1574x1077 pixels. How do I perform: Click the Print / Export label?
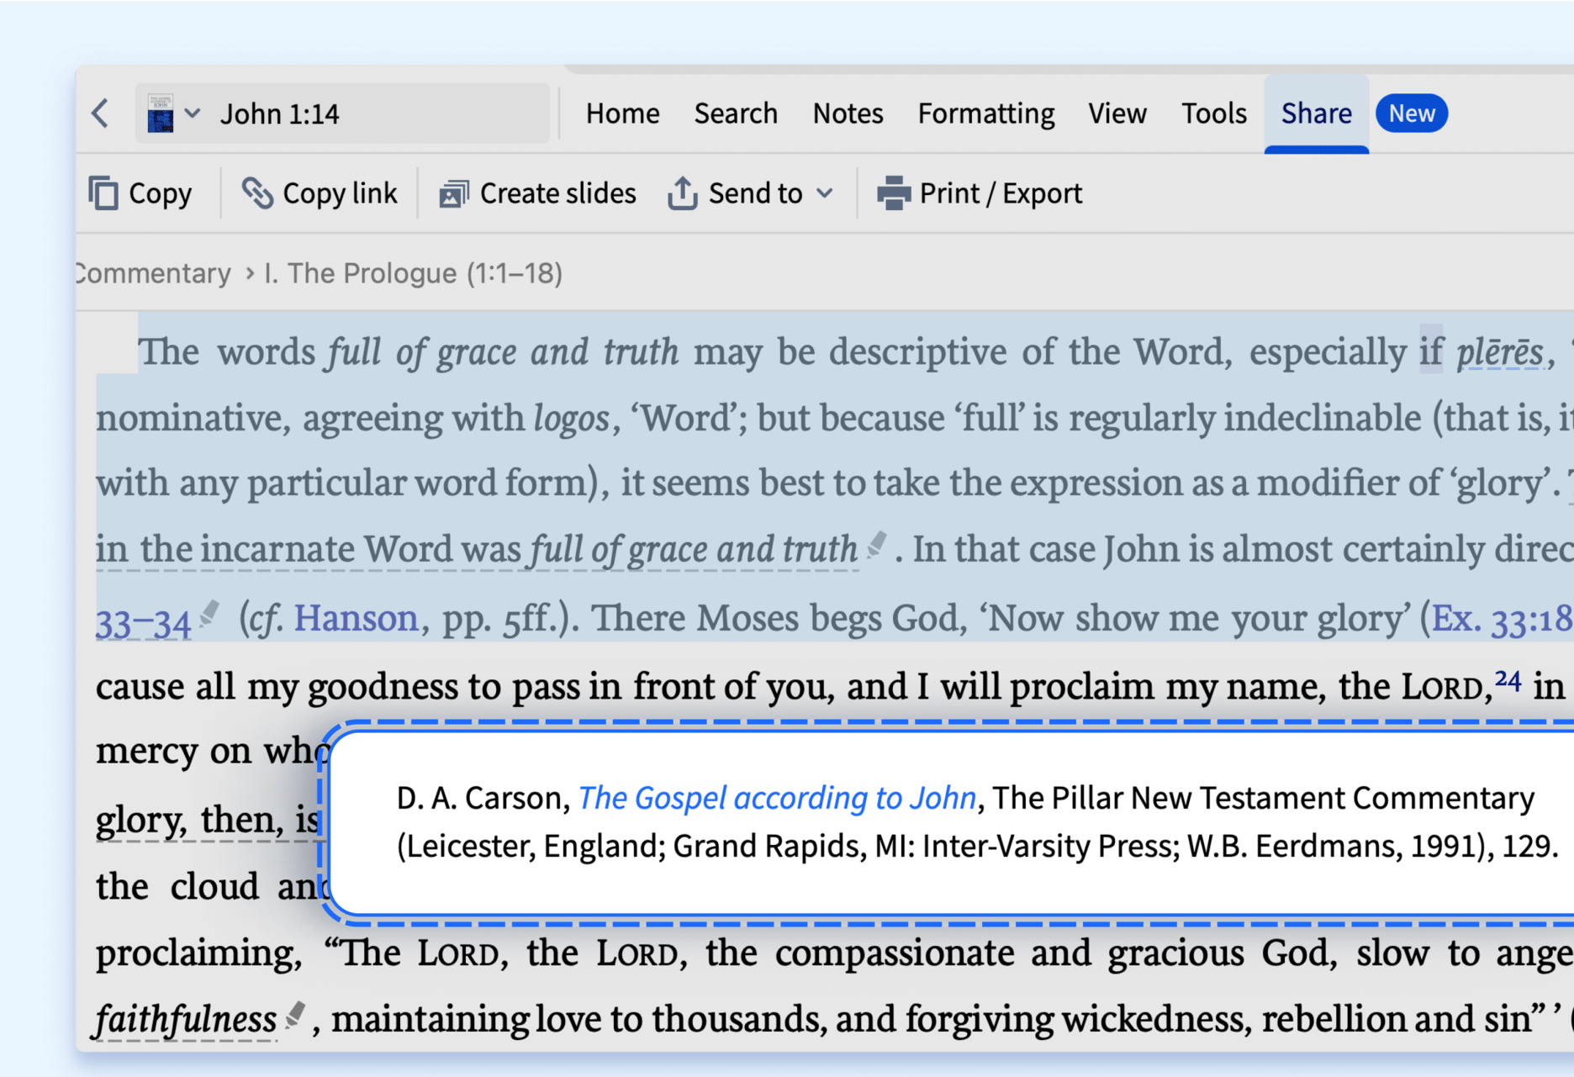(x=1001, y=193)
